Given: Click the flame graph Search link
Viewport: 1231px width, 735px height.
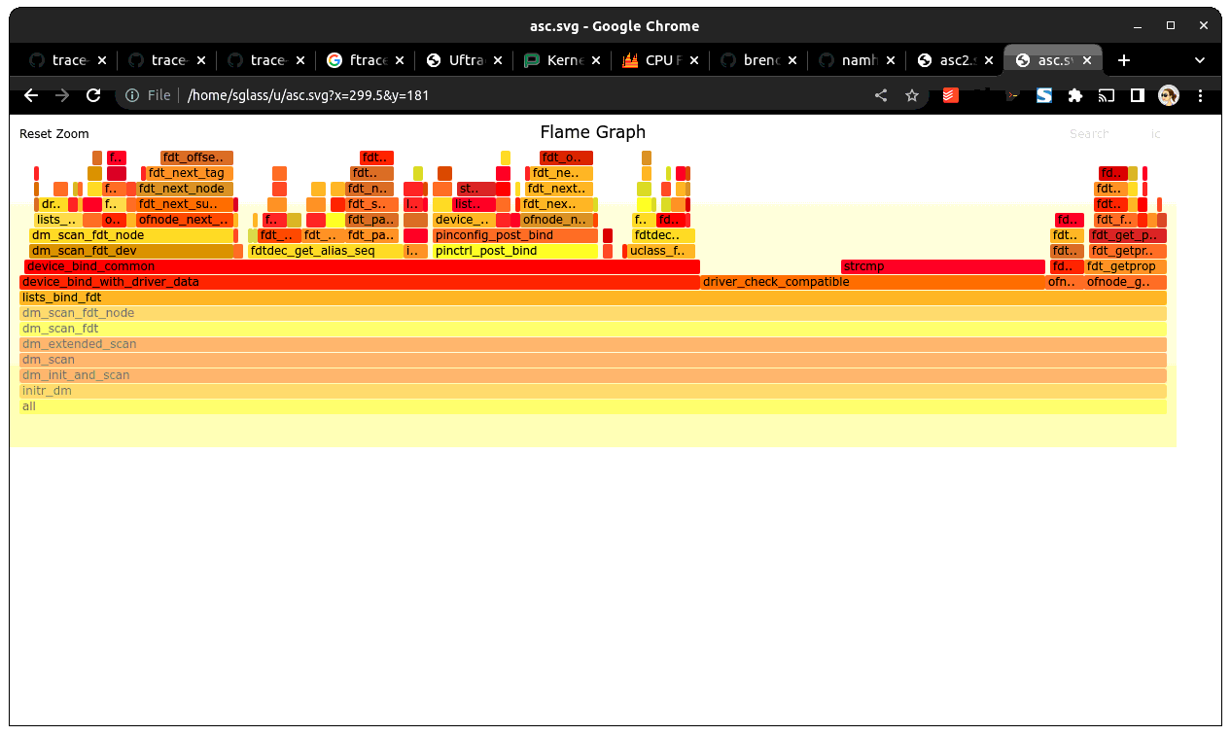Looking at the screenshot, I should pos(1089,134).
